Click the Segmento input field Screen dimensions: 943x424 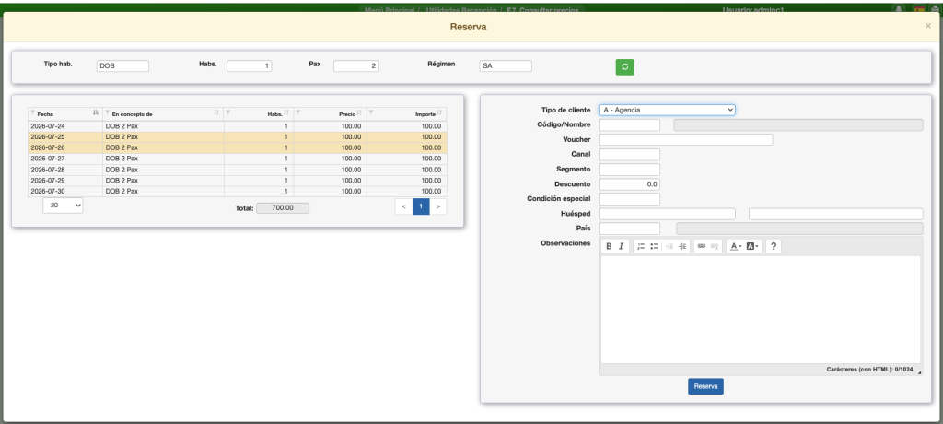pos(629,170)
